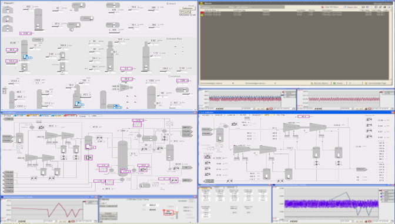
Task: Select the pink-boxed controller icon below 1206 value
Action: (x=138, y=125)
